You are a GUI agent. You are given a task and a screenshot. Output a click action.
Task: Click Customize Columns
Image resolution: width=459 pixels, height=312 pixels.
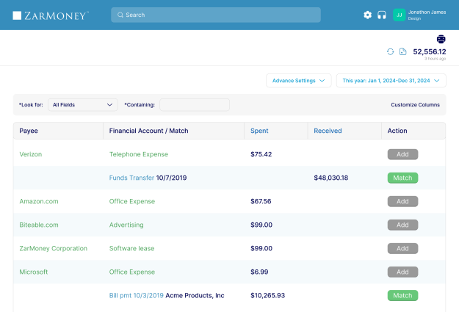point(415,105)
